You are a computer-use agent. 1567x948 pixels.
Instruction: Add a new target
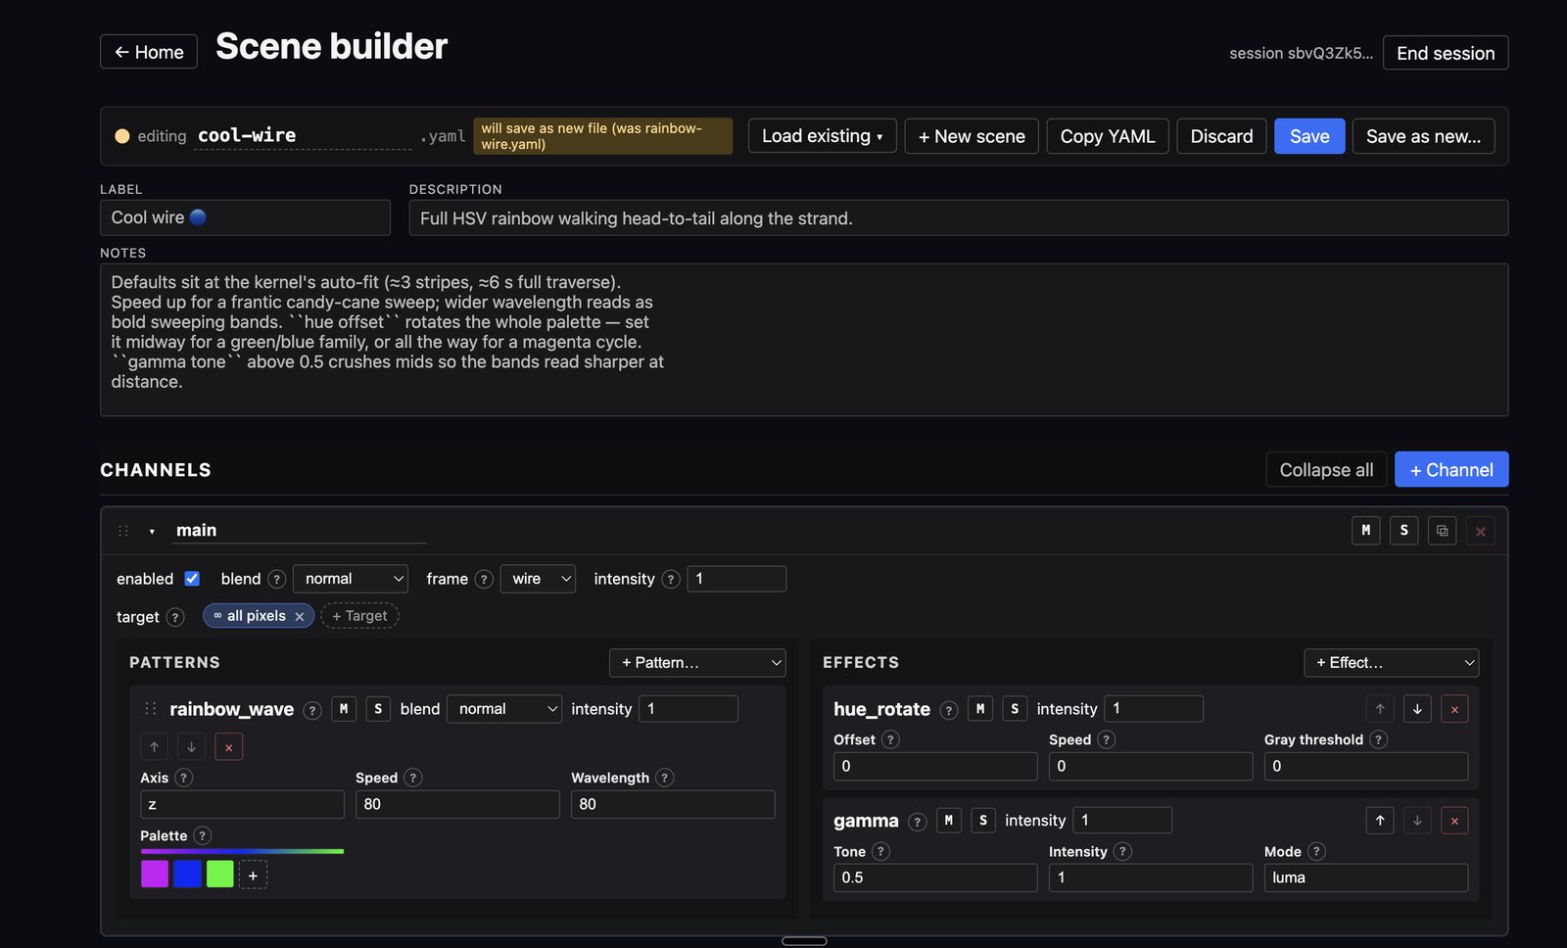[x=359, y=616]
